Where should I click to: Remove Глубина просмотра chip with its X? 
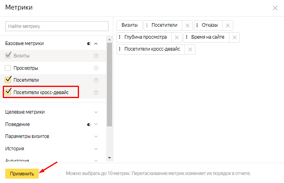177,37
